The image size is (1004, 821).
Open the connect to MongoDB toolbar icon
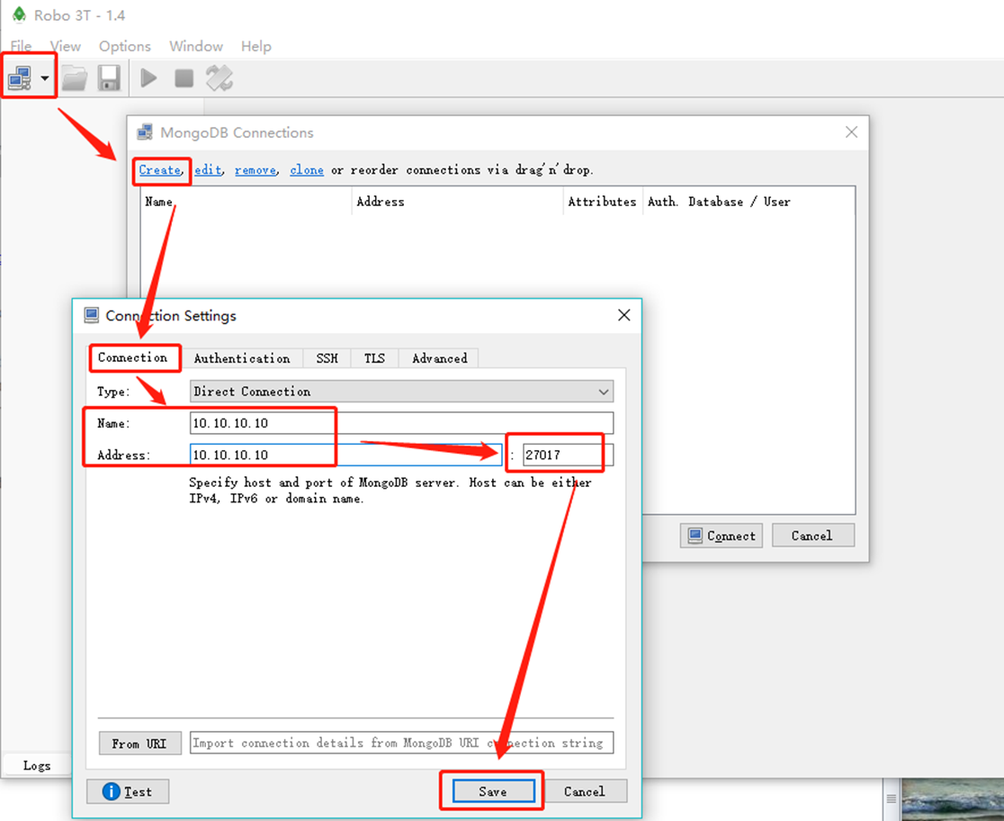[20, 78]
